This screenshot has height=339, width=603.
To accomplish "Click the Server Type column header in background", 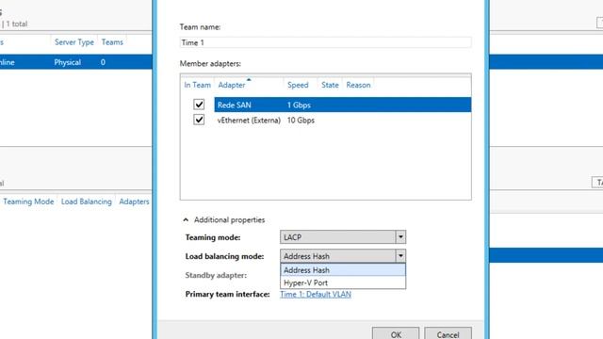I will pyautogui.click(x=74, y=42).
